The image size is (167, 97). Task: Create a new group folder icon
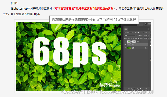pos(140,88)
